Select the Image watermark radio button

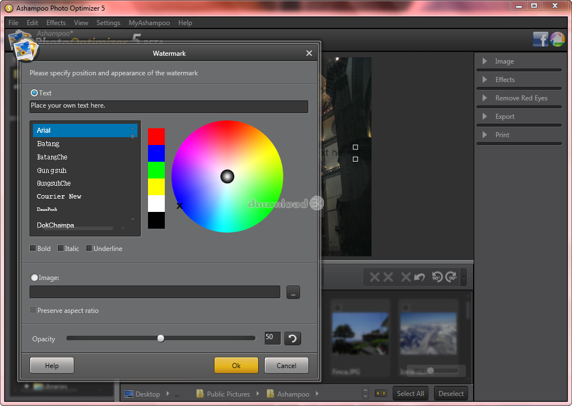pos(34,278)
